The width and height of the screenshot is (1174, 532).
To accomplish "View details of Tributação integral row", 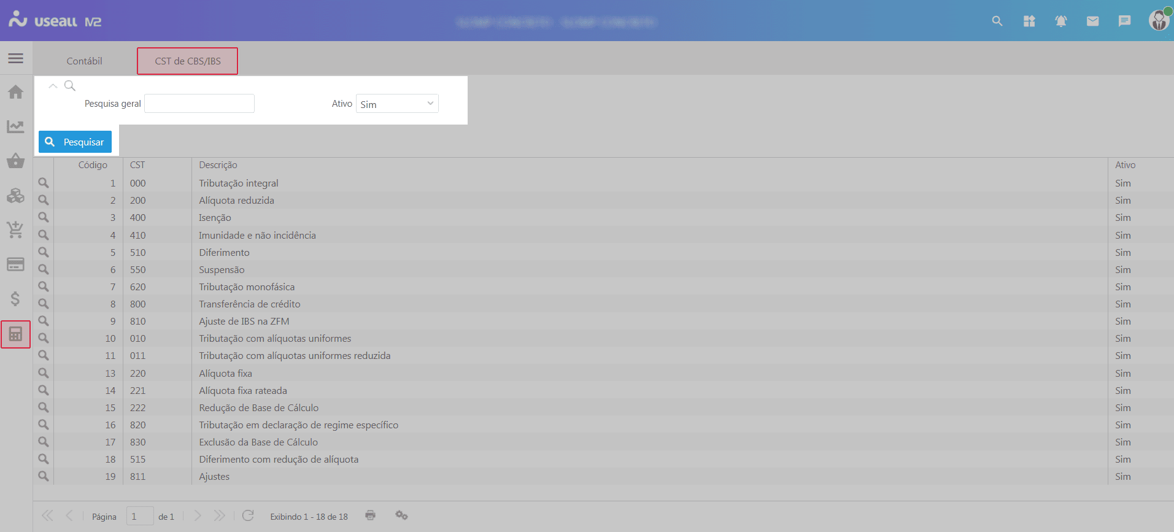I will pos(44,183).
